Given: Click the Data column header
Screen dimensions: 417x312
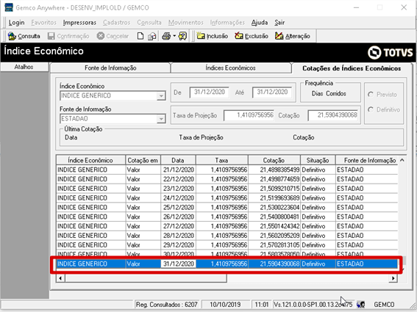Looking at the screenshot, I should coord(178,160).
